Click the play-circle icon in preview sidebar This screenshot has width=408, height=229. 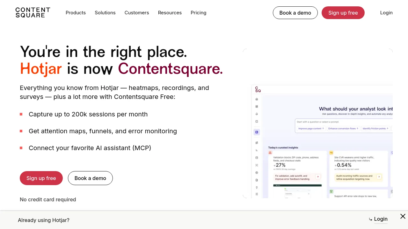click(257, 173)
